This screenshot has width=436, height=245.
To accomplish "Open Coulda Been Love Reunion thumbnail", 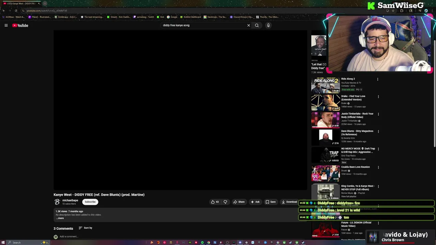I will 325,173.
